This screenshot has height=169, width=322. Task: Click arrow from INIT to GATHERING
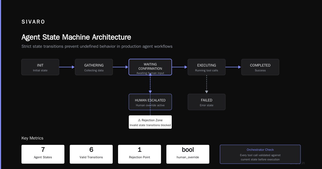(x=67, y=67)
